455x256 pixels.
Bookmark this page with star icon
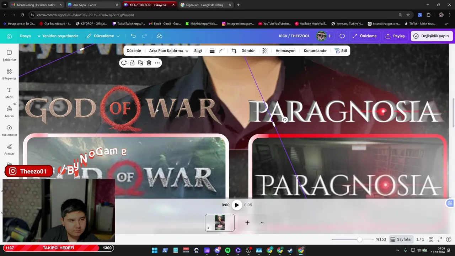[x=408, y=15]
